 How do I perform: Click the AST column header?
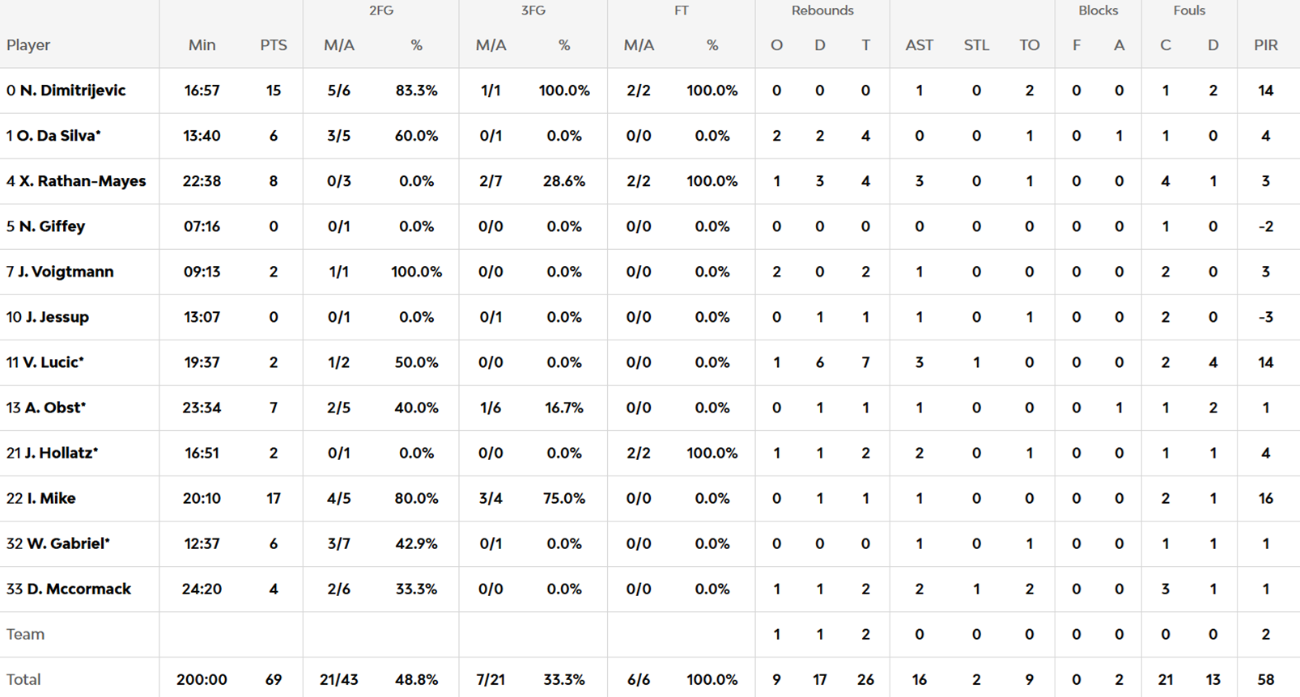[919, 45]
